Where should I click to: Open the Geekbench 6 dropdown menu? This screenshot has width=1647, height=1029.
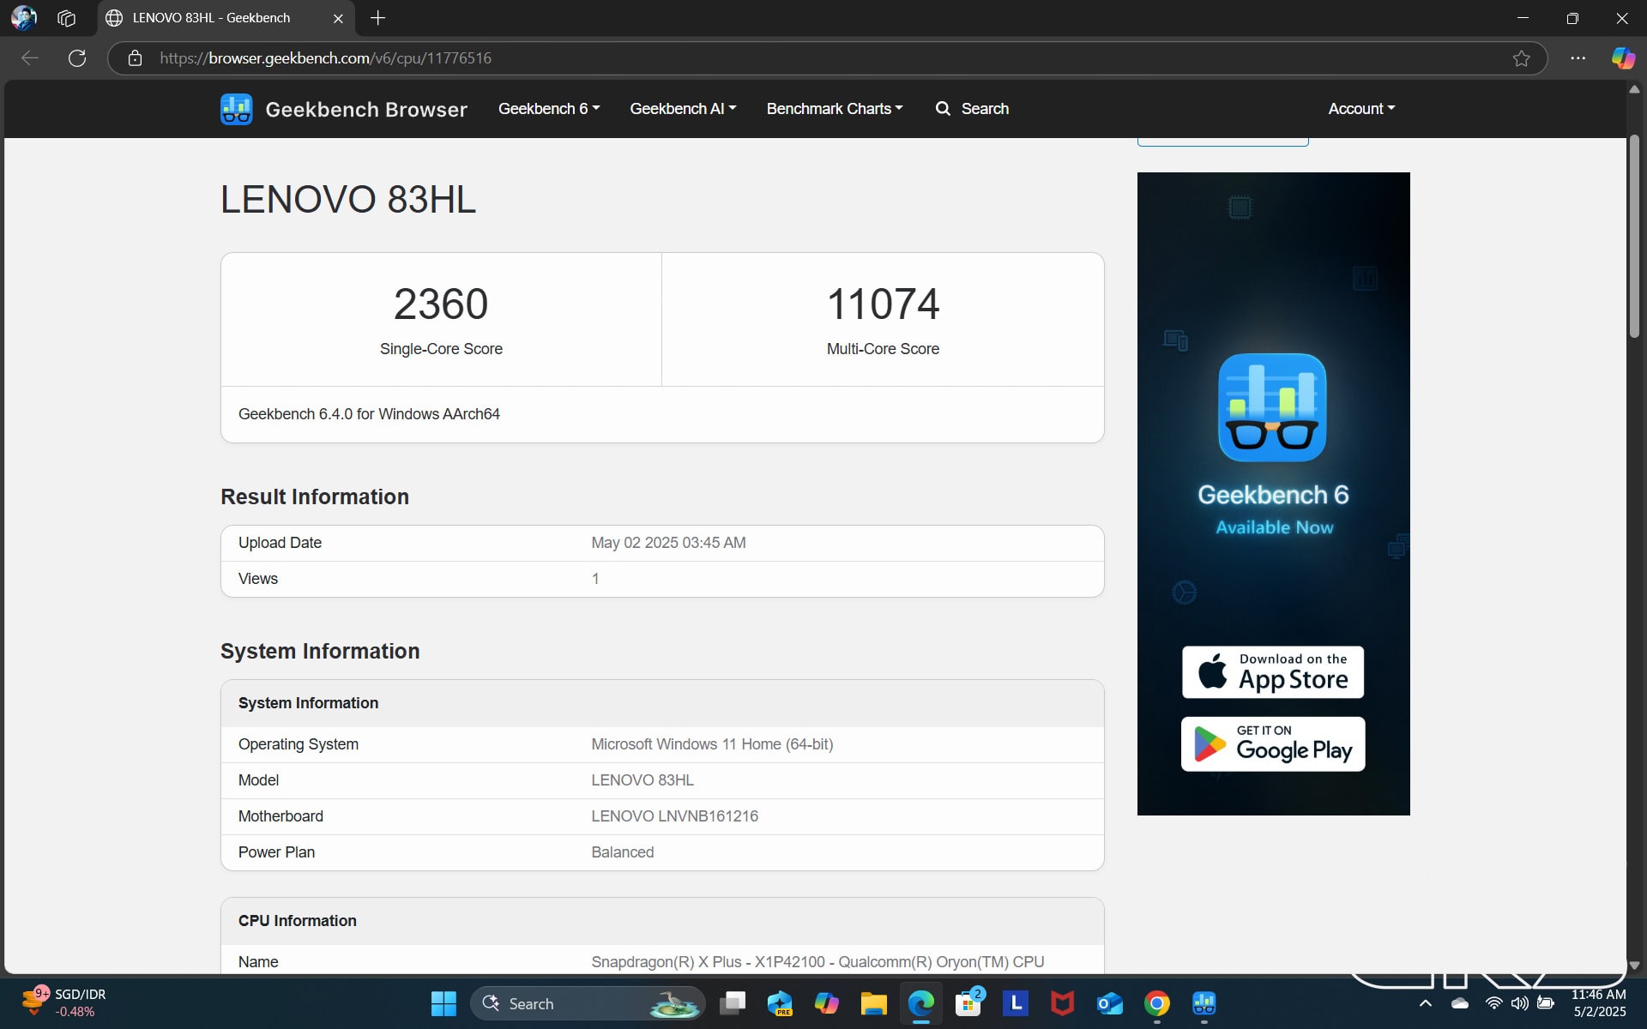(x=549, y=109)
